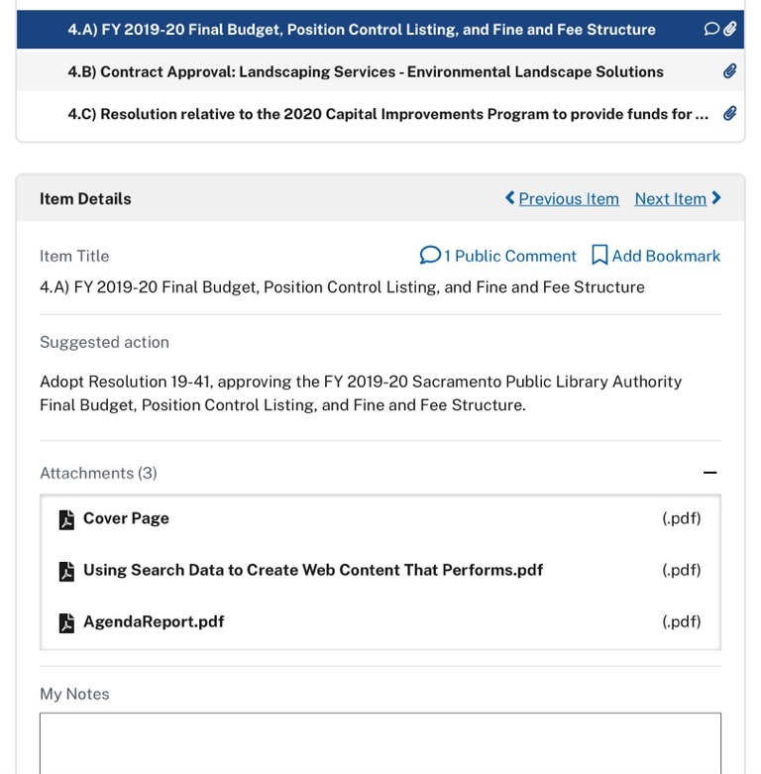Click the Suggested action label
This screenshot has height=774, width=761.
(104, 342)
